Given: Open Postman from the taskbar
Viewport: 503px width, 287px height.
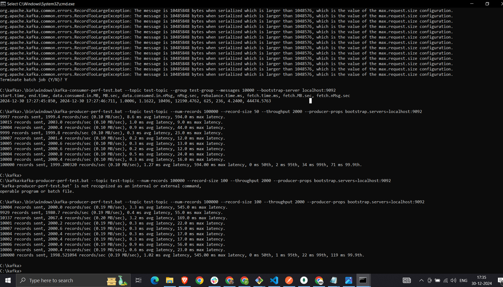Looking at the screenshot, I should point(289,280).
